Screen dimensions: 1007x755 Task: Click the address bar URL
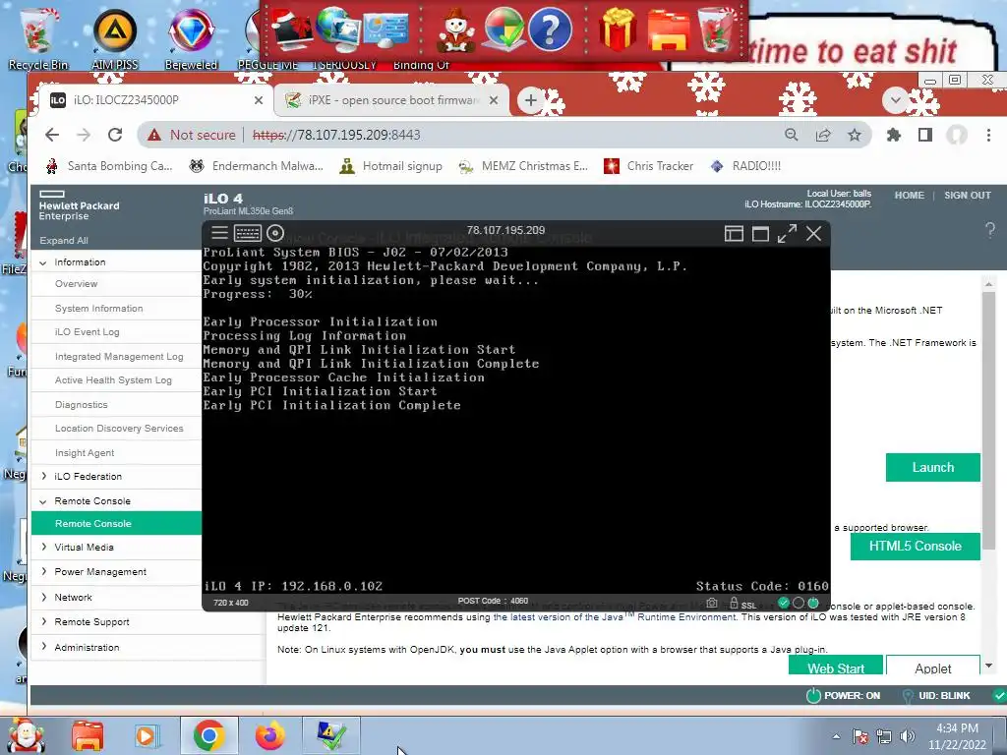(x=336, y=135)
